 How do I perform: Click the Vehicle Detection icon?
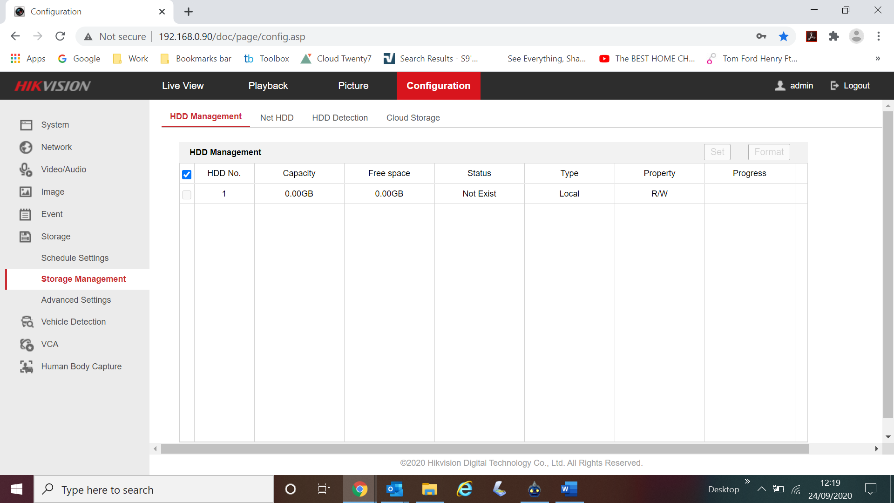tap(27, 322)
